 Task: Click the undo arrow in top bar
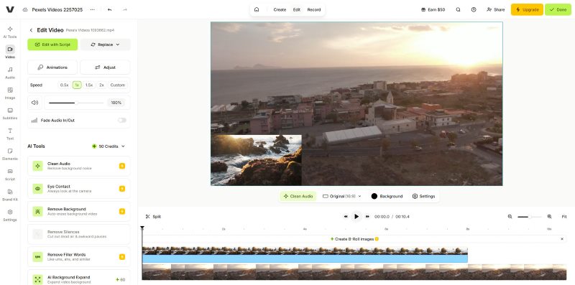point(109,9)
